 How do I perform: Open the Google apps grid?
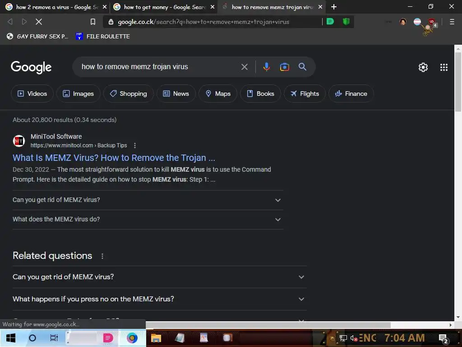click(444, 67)
